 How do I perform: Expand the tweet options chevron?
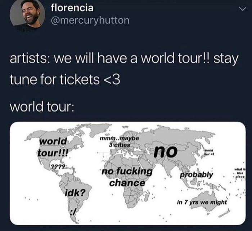242,9
